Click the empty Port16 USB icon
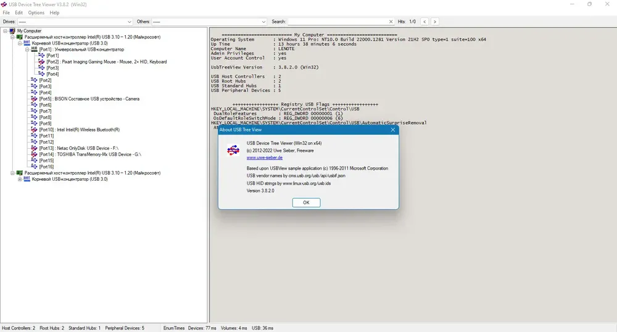Screen dimensions: 617x332 point(34,167)
